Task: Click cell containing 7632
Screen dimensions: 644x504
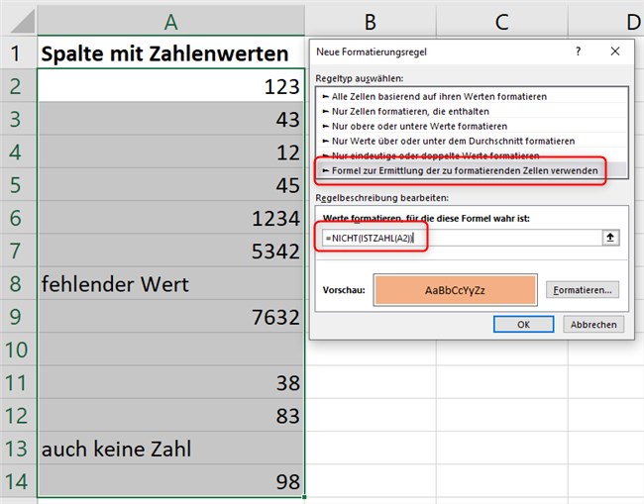Action: 170,317
